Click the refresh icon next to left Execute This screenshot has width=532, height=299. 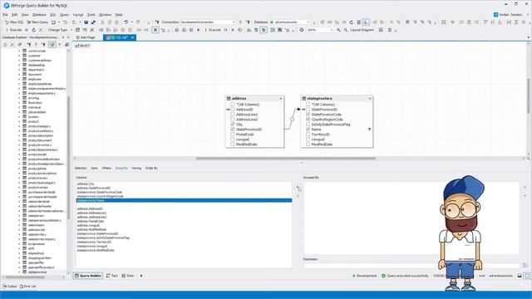pos(33,30)
